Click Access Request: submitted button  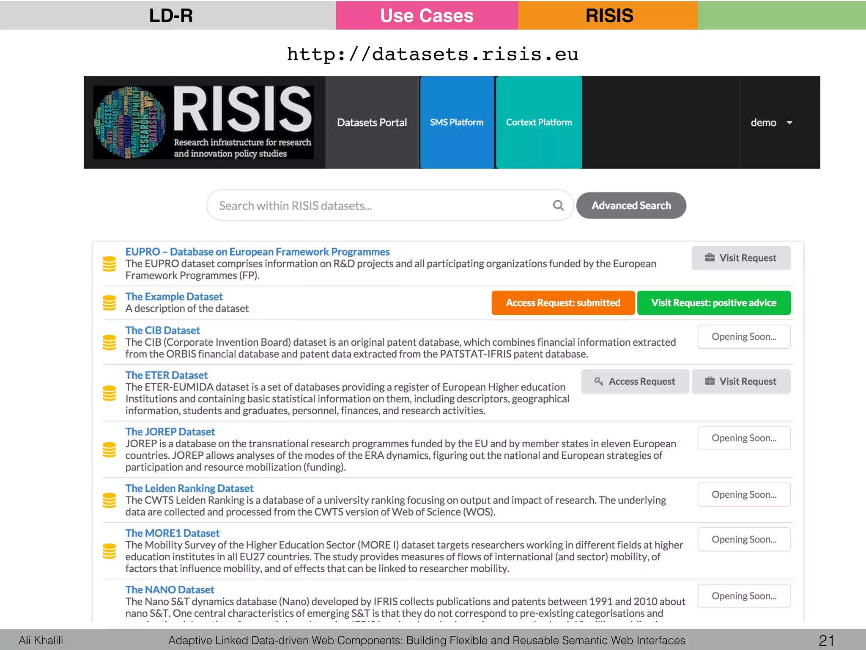point(563,303)
